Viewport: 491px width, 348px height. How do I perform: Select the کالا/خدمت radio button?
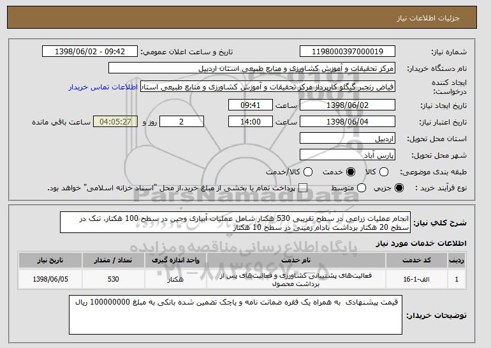(x=308, y=172)
